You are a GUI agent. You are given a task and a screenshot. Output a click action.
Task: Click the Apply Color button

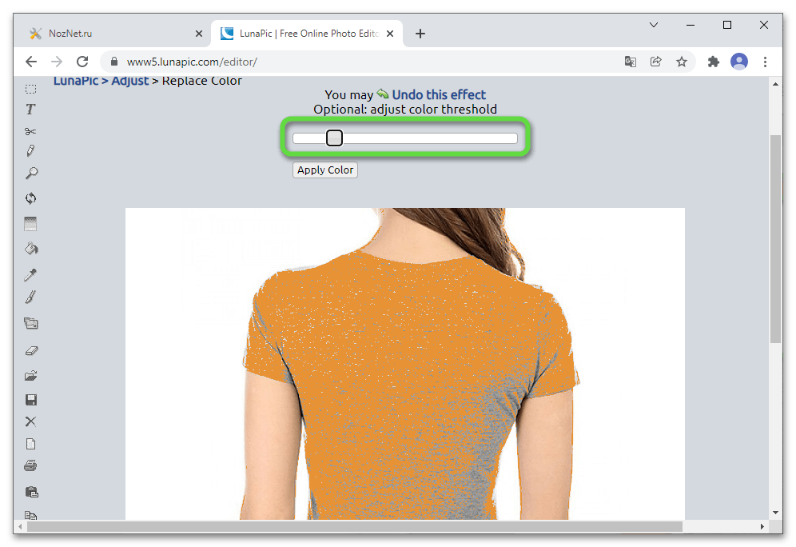(325, 170)
